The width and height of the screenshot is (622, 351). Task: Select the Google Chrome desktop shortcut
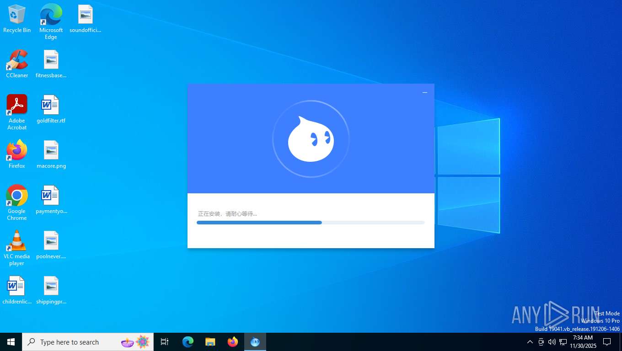(17, 203)
